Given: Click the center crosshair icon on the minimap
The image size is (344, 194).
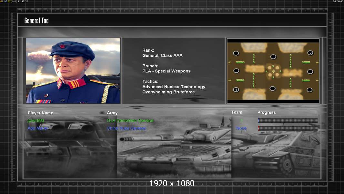Looking at the screenshot, I should (273, 71).
